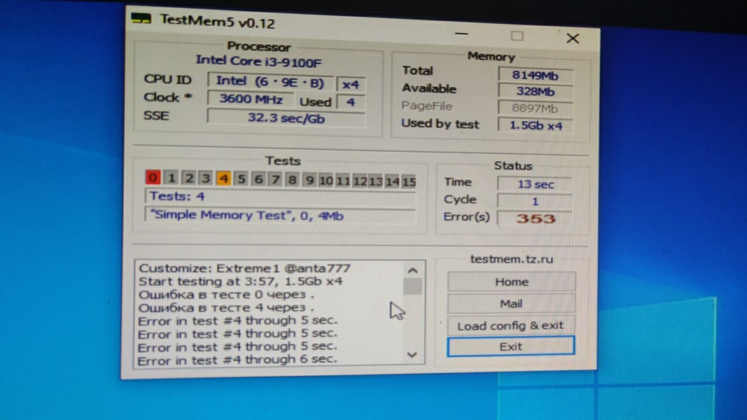This screenshot has height=420, width=747.
Task: Close the TestMem5 window
Action: 573,38
